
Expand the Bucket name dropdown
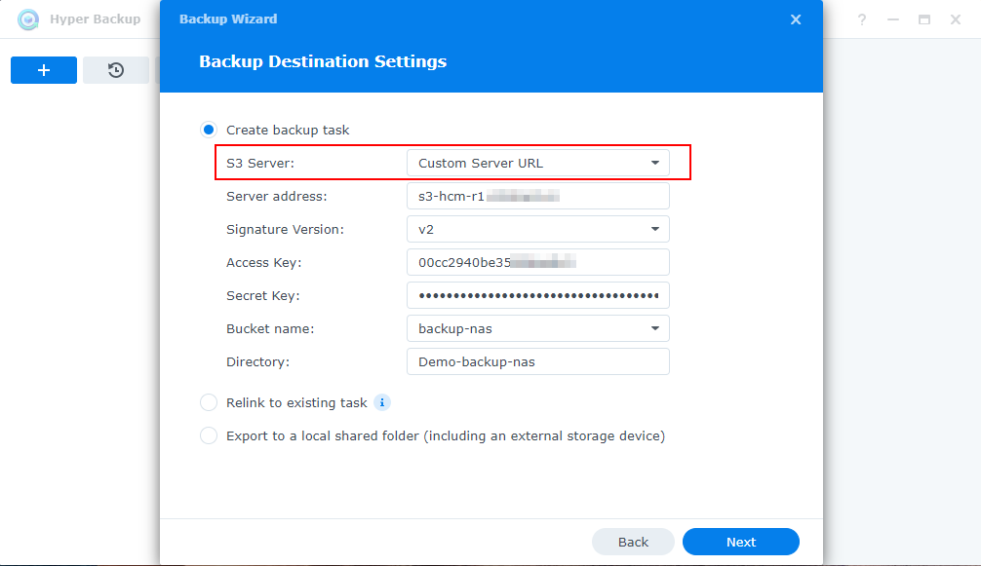(537, 328)
